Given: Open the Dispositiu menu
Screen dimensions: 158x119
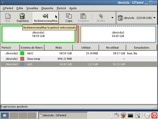Looking at the screenshot, I should (47, 8).
